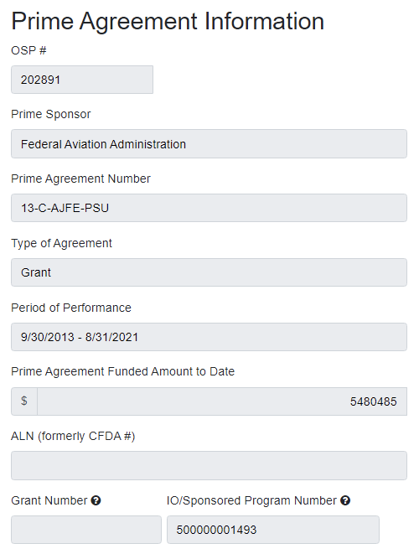Select the Period of Performance field

tap(209, 337)
